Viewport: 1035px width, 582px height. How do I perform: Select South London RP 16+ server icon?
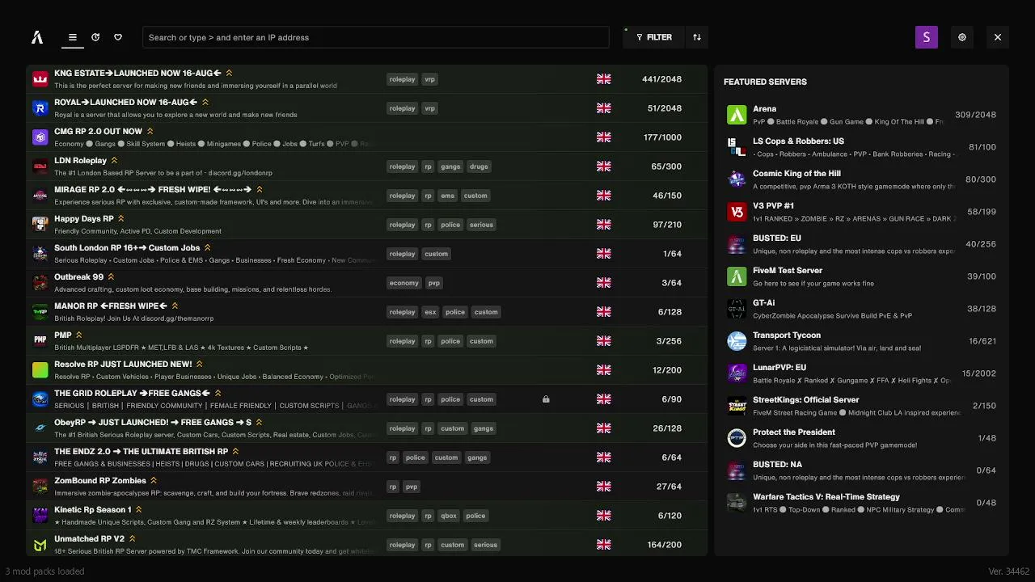coord(40,254)
